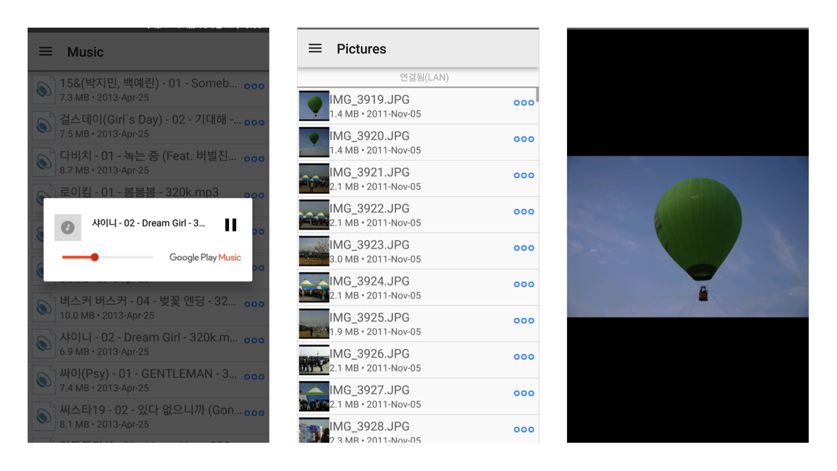The image size is (837, 471).
Task: Select the IMG_3923.JPG file entry
Action: (418, 251)
